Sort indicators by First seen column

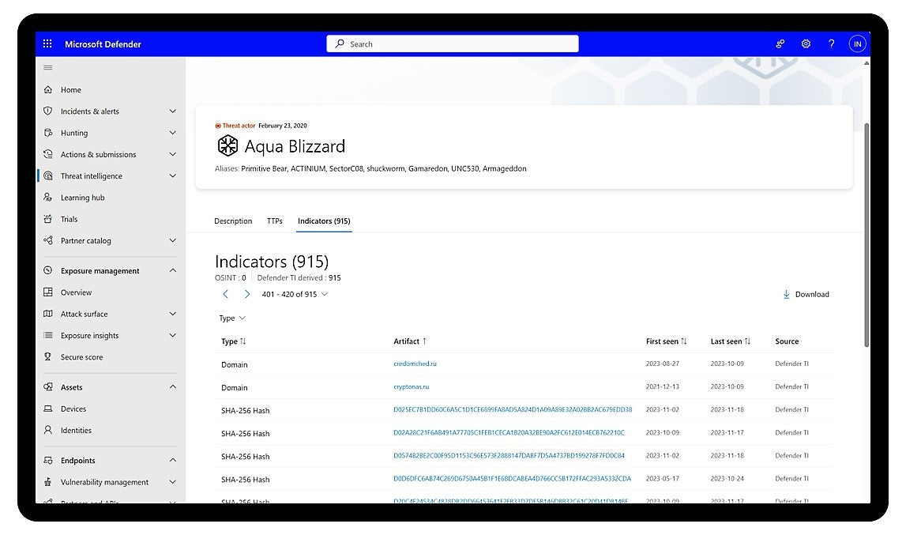tap(666, 341)
